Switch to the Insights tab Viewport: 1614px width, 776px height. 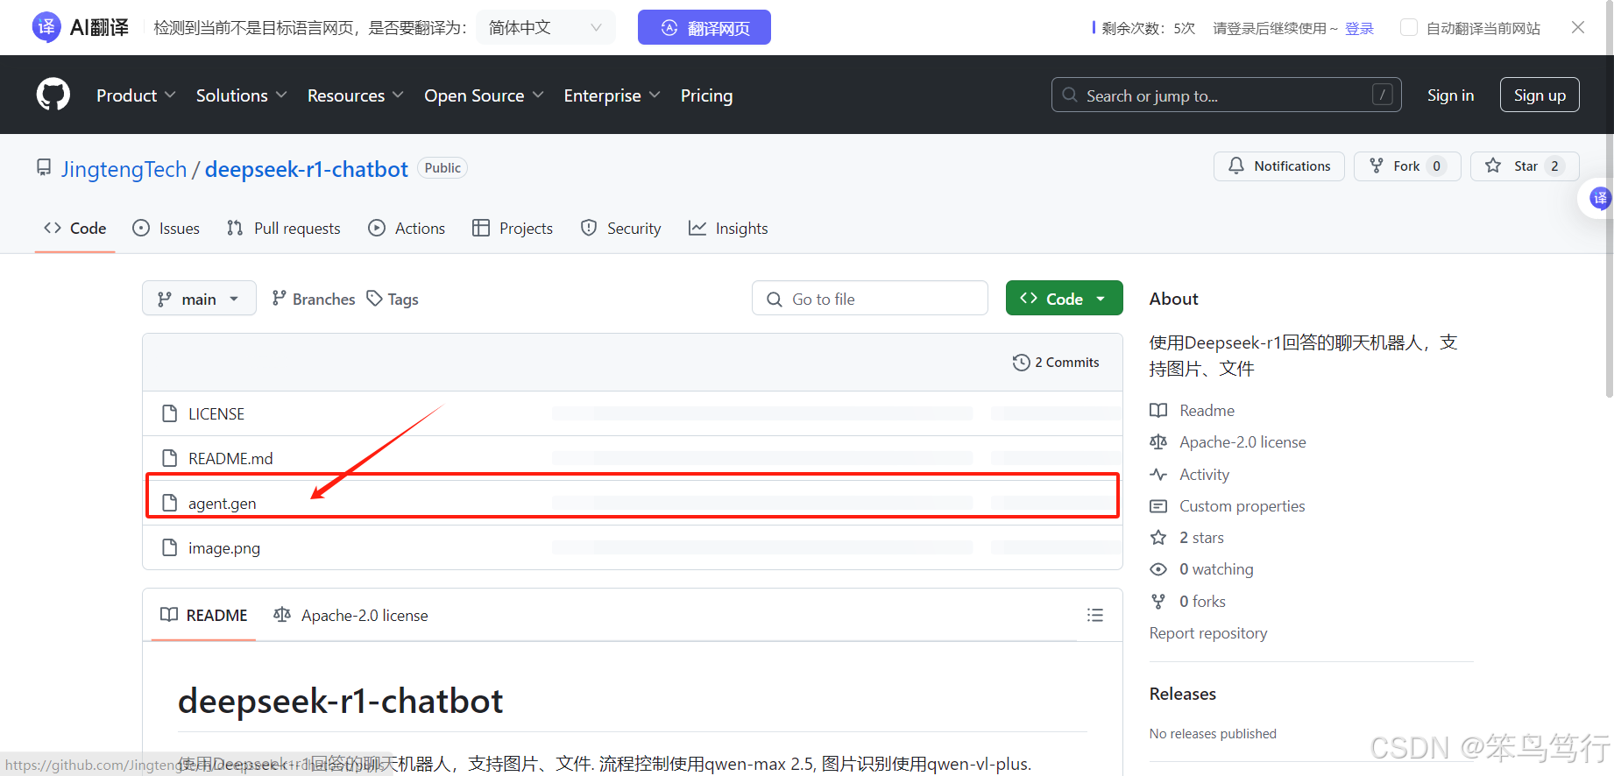pyautogui.click(x=728, y=229)
